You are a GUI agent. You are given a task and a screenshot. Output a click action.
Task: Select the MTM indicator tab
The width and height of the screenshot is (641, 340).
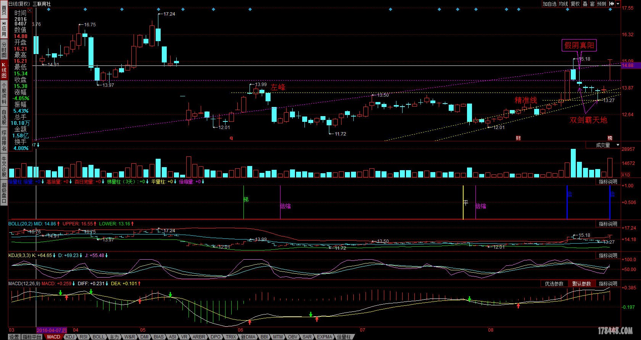[278, 337]
